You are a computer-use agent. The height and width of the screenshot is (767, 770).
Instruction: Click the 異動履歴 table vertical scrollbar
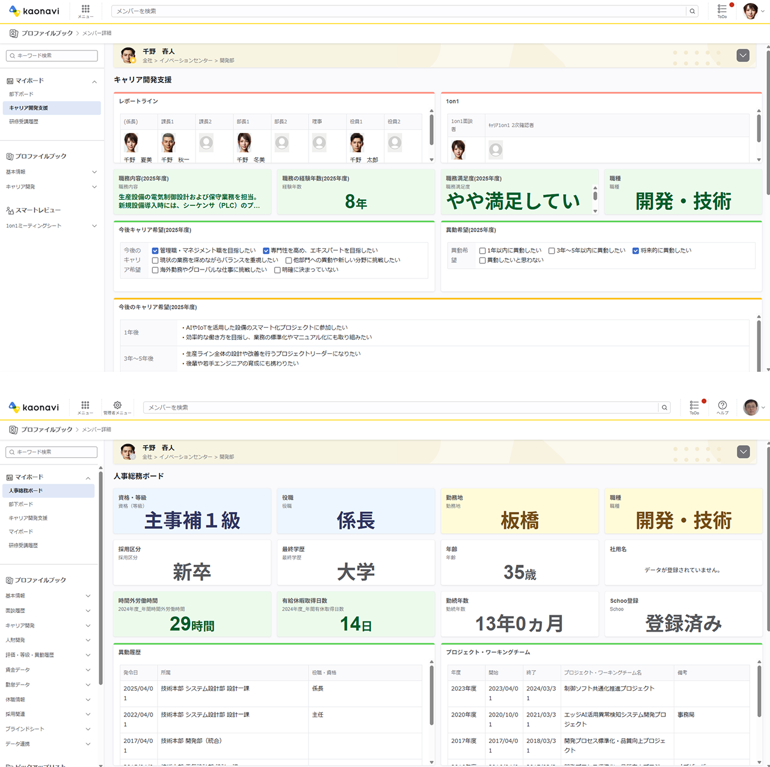tap(431, 698)
